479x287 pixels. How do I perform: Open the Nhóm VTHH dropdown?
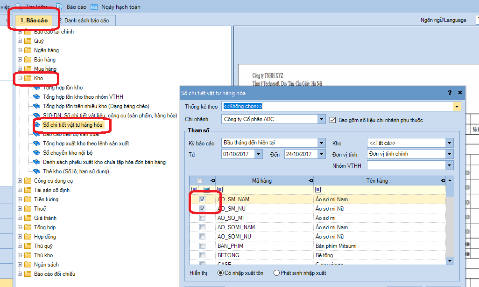pos(450,165)
